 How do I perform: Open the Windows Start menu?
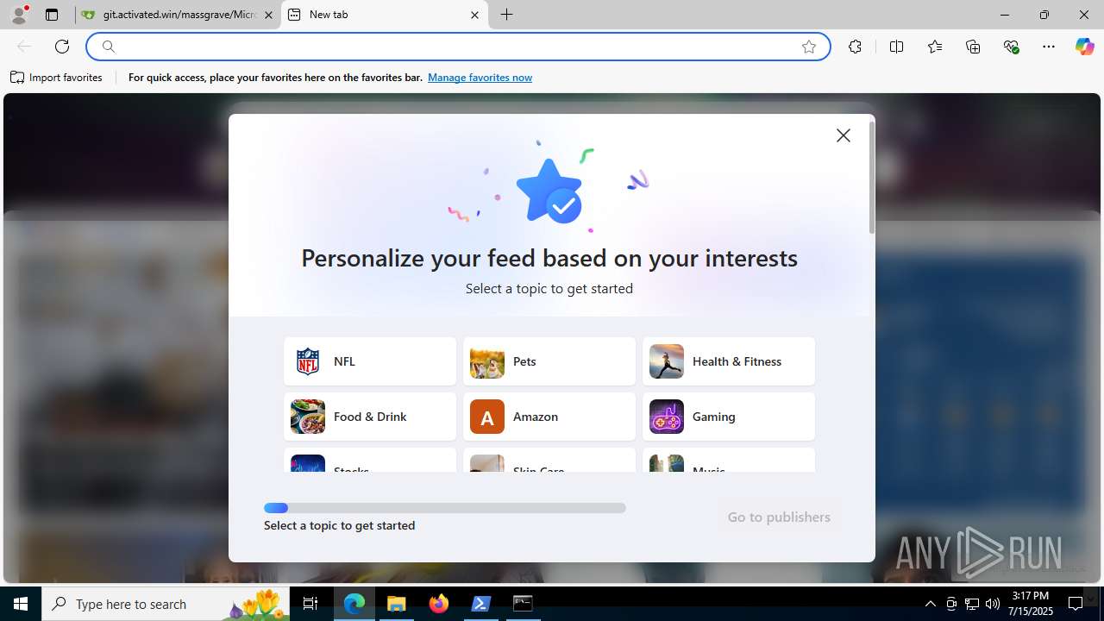21,604
